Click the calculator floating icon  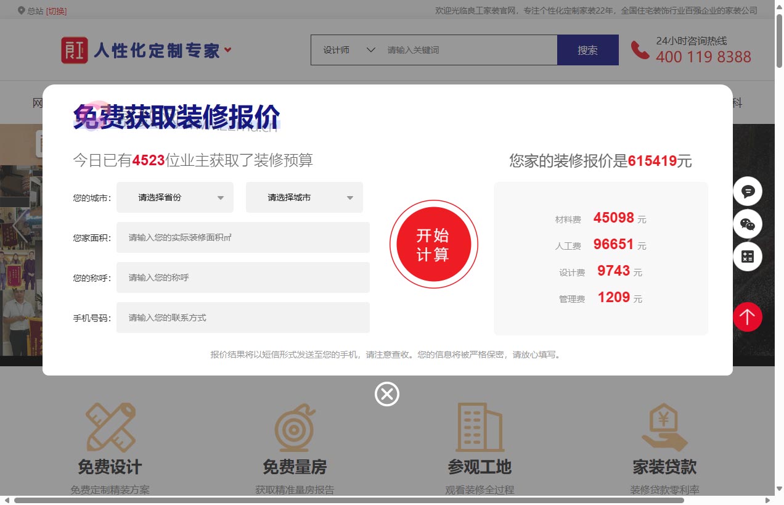[x=748, y=257]
